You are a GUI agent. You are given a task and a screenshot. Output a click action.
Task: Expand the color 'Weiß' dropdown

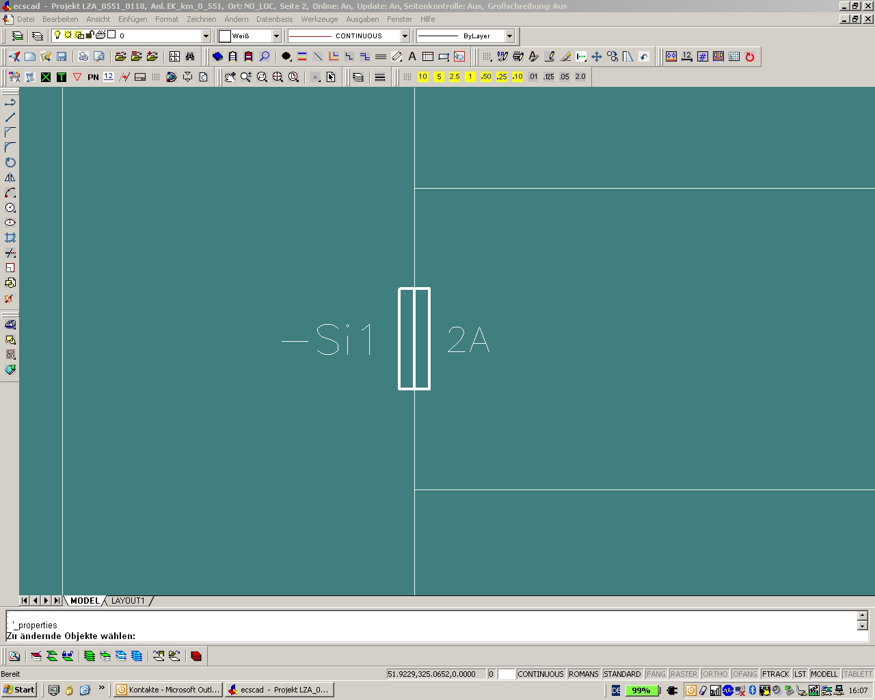276,36
